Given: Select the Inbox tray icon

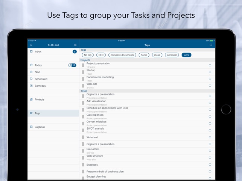Looking at the screenshot, I should (31, 51).
